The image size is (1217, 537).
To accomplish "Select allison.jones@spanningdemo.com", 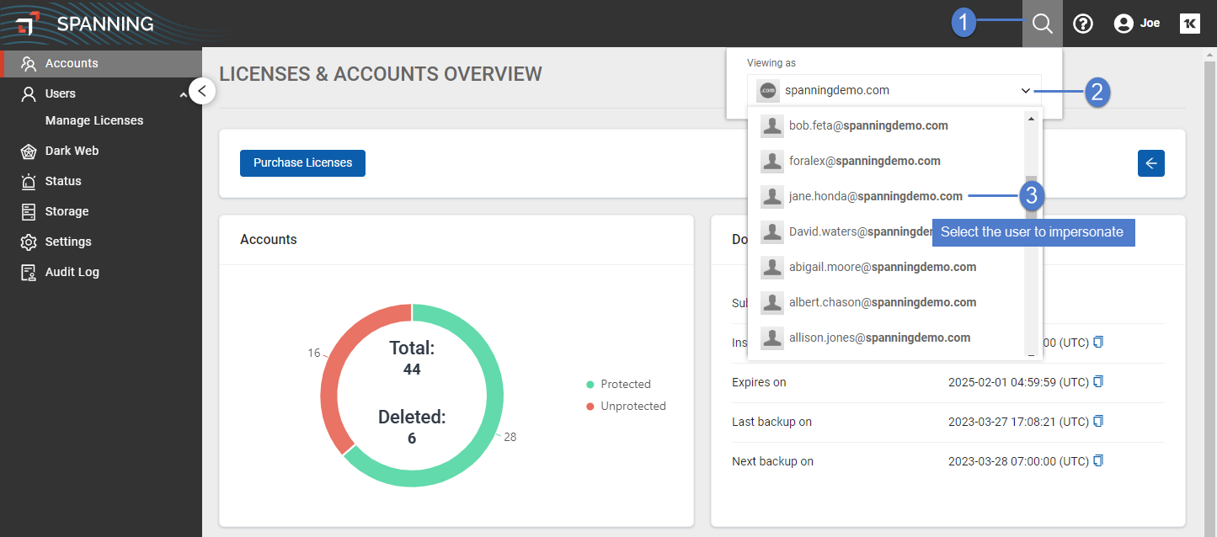I will (885, 338).
